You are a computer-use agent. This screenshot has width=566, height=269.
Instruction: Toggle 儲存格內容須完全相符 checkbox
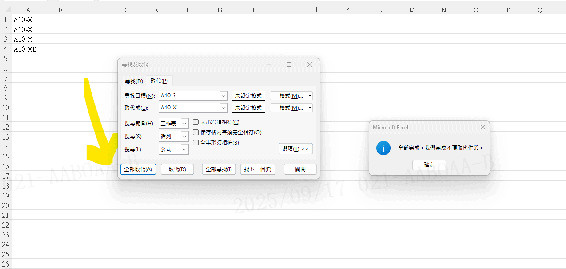[196, 132]
